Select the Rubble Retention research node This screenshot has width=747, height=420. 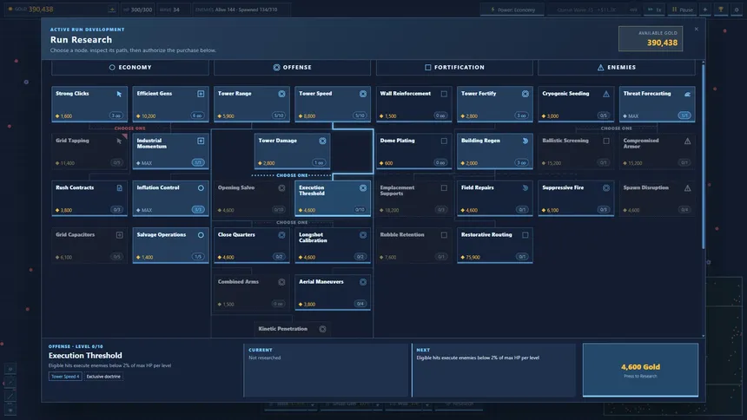pyautogui.click(x=414, y=246)
